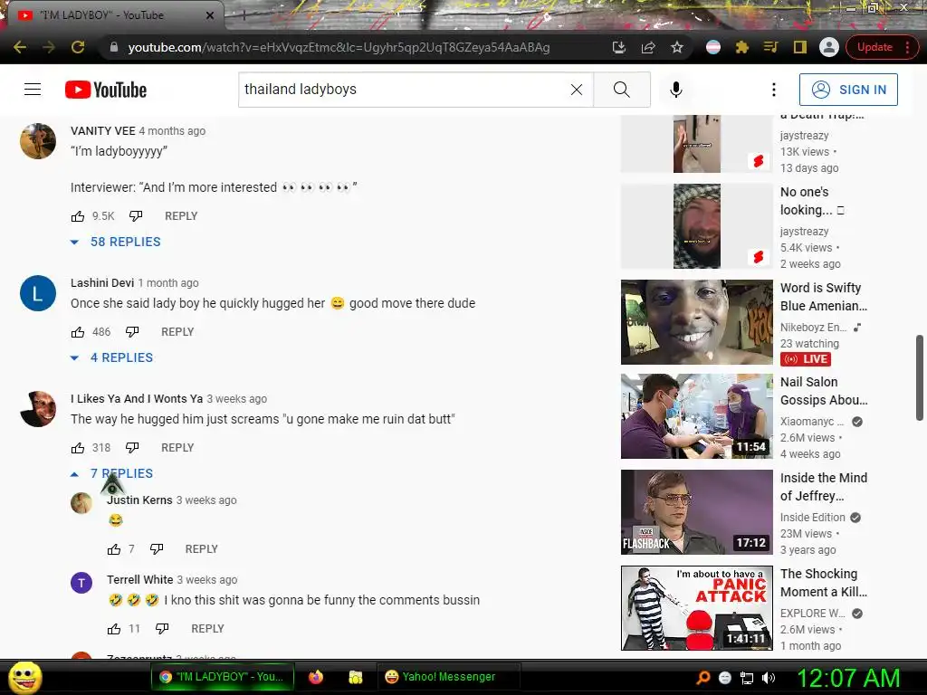
Task: Open 'Inside the Mind of Jeffrey' thumbnail
Action: [x=696, y=512]
